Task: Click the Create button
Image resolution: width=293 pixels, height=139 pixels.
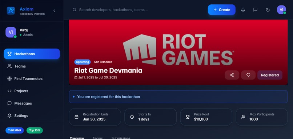Action: (x=222, y=10)
